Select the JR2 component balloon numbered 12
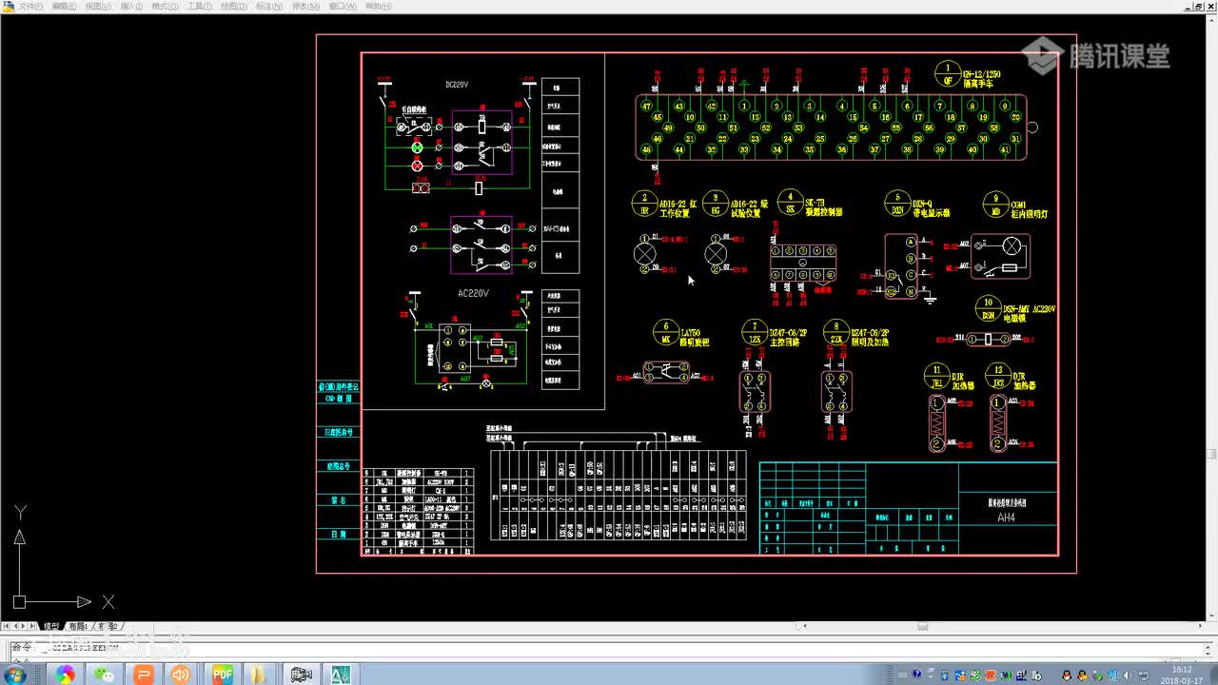This screenshot has width=1218, height=685. coord(997,376)
